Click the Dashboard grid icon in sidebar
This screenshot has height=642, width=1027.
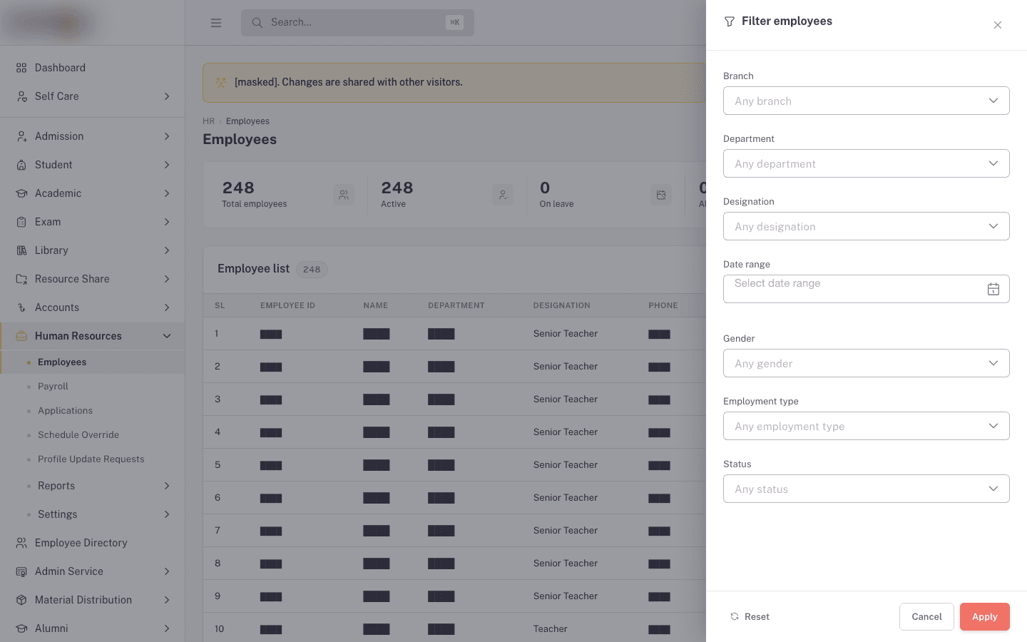(x=21, y=68)
